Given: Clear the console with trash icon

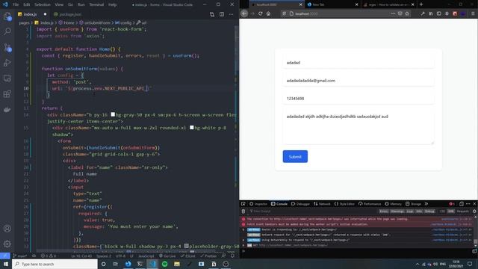Looking at the screenshot, I should pos(243,211).
